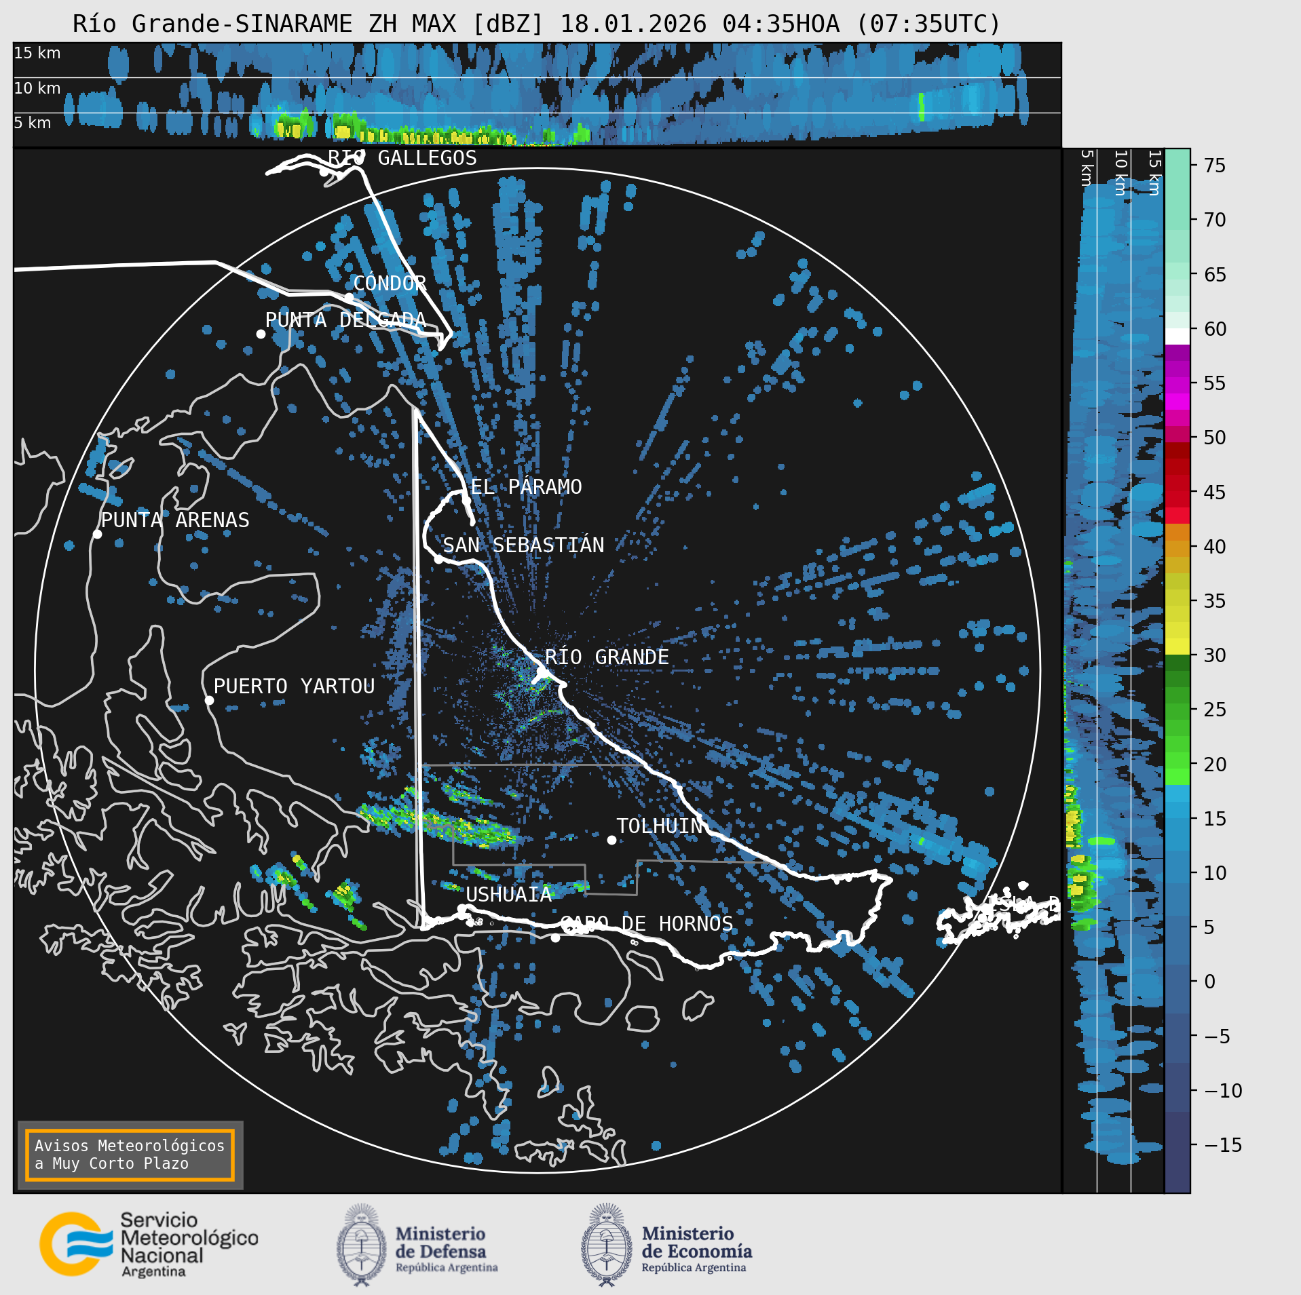Click colorbar tick label 50
Viewport: 1301px width, 1295px height.
click(x=1215, y=438)
